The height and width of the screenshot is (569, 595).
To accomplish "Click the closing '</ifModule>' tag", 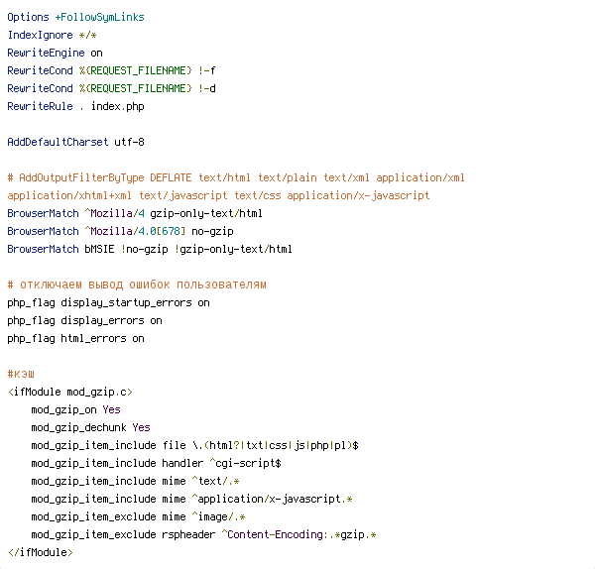I will tap(41, 553).
